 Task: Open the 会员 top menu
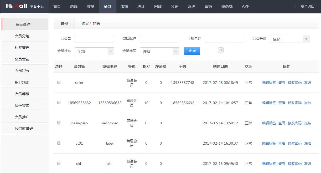(x=107, y=6)
